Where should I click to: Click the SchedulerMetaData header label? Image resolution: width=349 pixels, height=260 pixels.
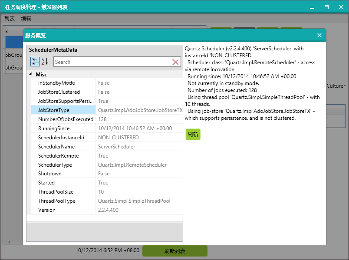(53, 50)
